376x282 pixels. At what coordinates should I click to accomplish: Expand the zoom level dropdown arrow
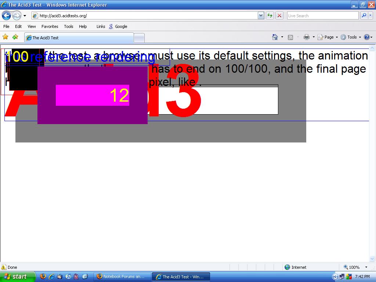(366, 267)
